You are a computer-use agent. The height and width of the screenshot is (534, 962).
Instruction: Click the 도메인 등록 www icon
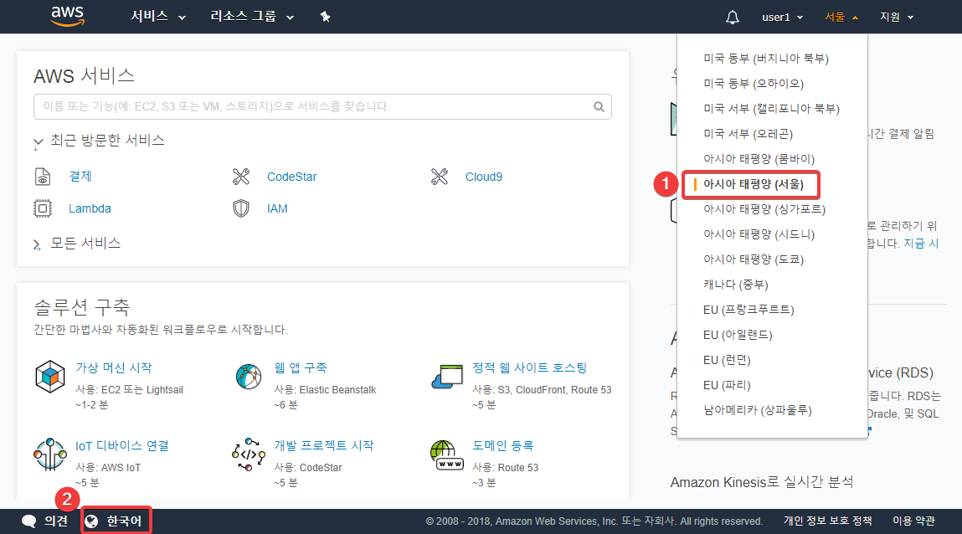pos(447,455)
